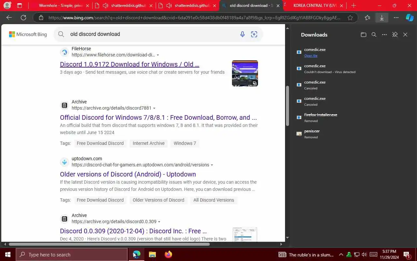This screenshot has width=417, height=261.
Task: Search using voice microphone icon
Action: (242, 34)
